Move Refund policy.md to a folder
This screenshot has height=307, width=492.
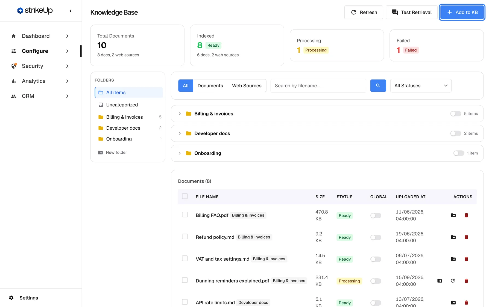453,237
